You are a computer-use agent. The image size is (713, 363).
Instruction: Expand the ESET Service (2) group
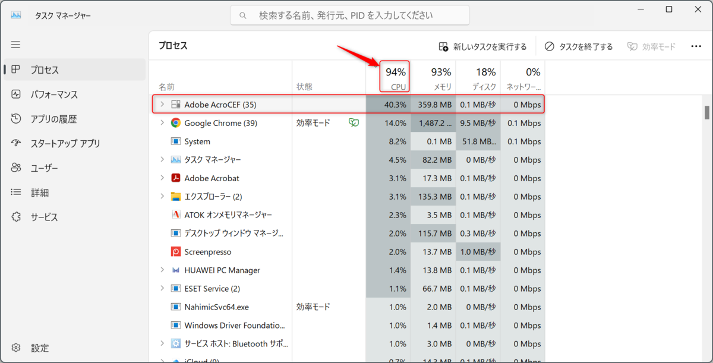point(162,289)
